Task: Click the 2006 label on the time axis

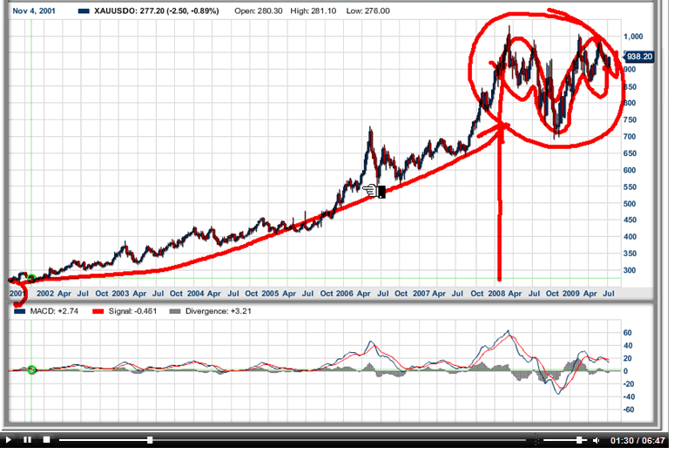Action: pyautogui.click(x=345, y=294)
